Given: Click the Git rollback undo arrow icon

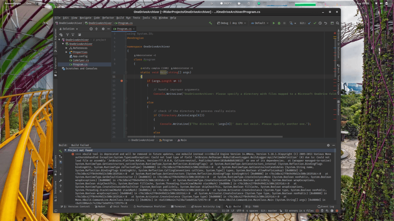Looking at the screenshot, I should tap(325, 23).
